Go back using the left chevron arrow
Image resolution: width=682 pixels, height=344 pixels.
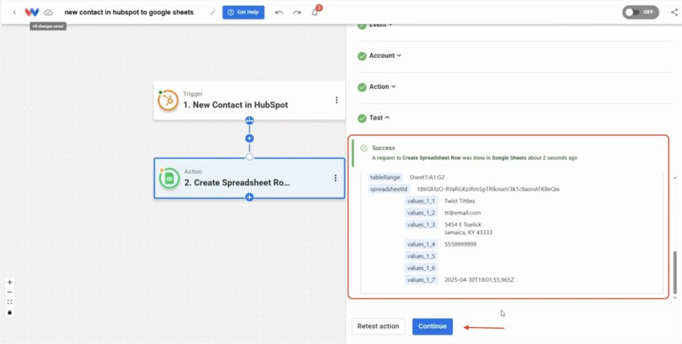(15, 12)
